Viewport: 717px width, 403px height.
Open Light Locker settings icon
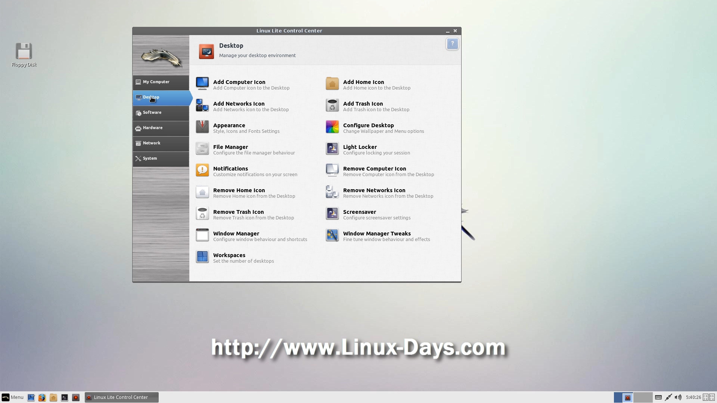tap(332, 149)
